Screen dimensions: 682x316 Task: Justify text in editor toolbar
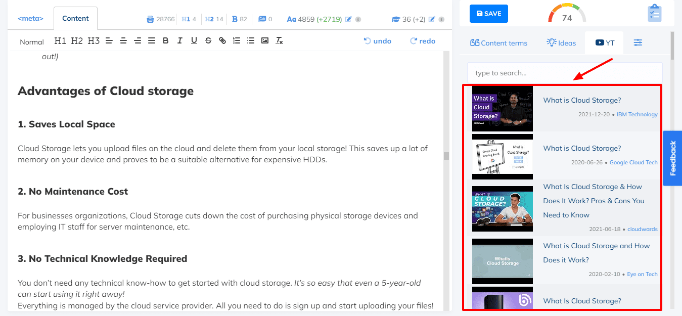(x=151, y=41)
